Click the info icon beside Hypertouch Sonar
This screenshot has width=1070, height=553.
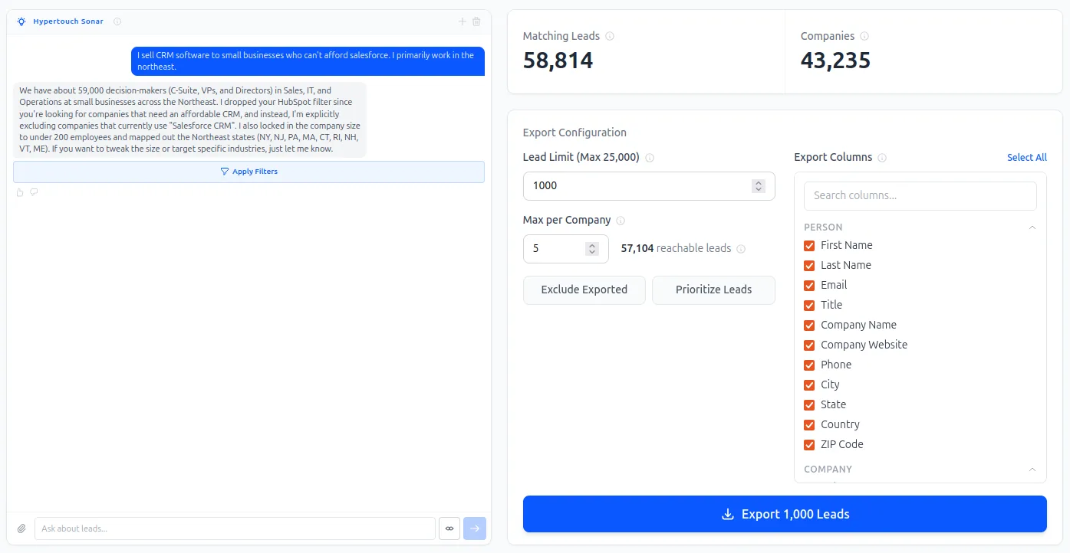click(x=117, y=21)
